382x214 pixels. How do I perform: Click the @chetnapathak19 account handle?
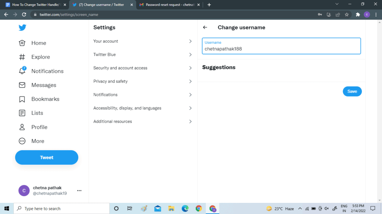[50, 193]
